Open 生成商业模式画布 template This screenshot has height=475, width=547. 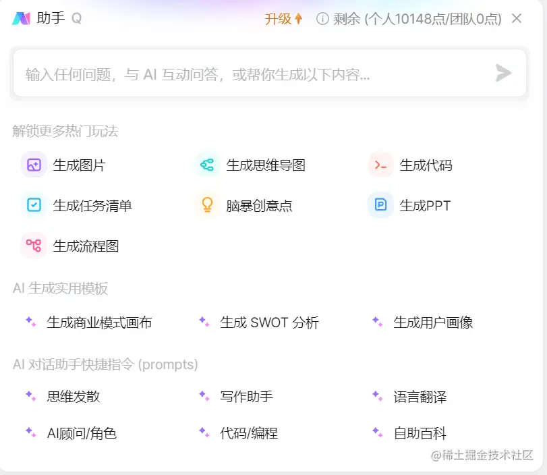pos(99,323)
